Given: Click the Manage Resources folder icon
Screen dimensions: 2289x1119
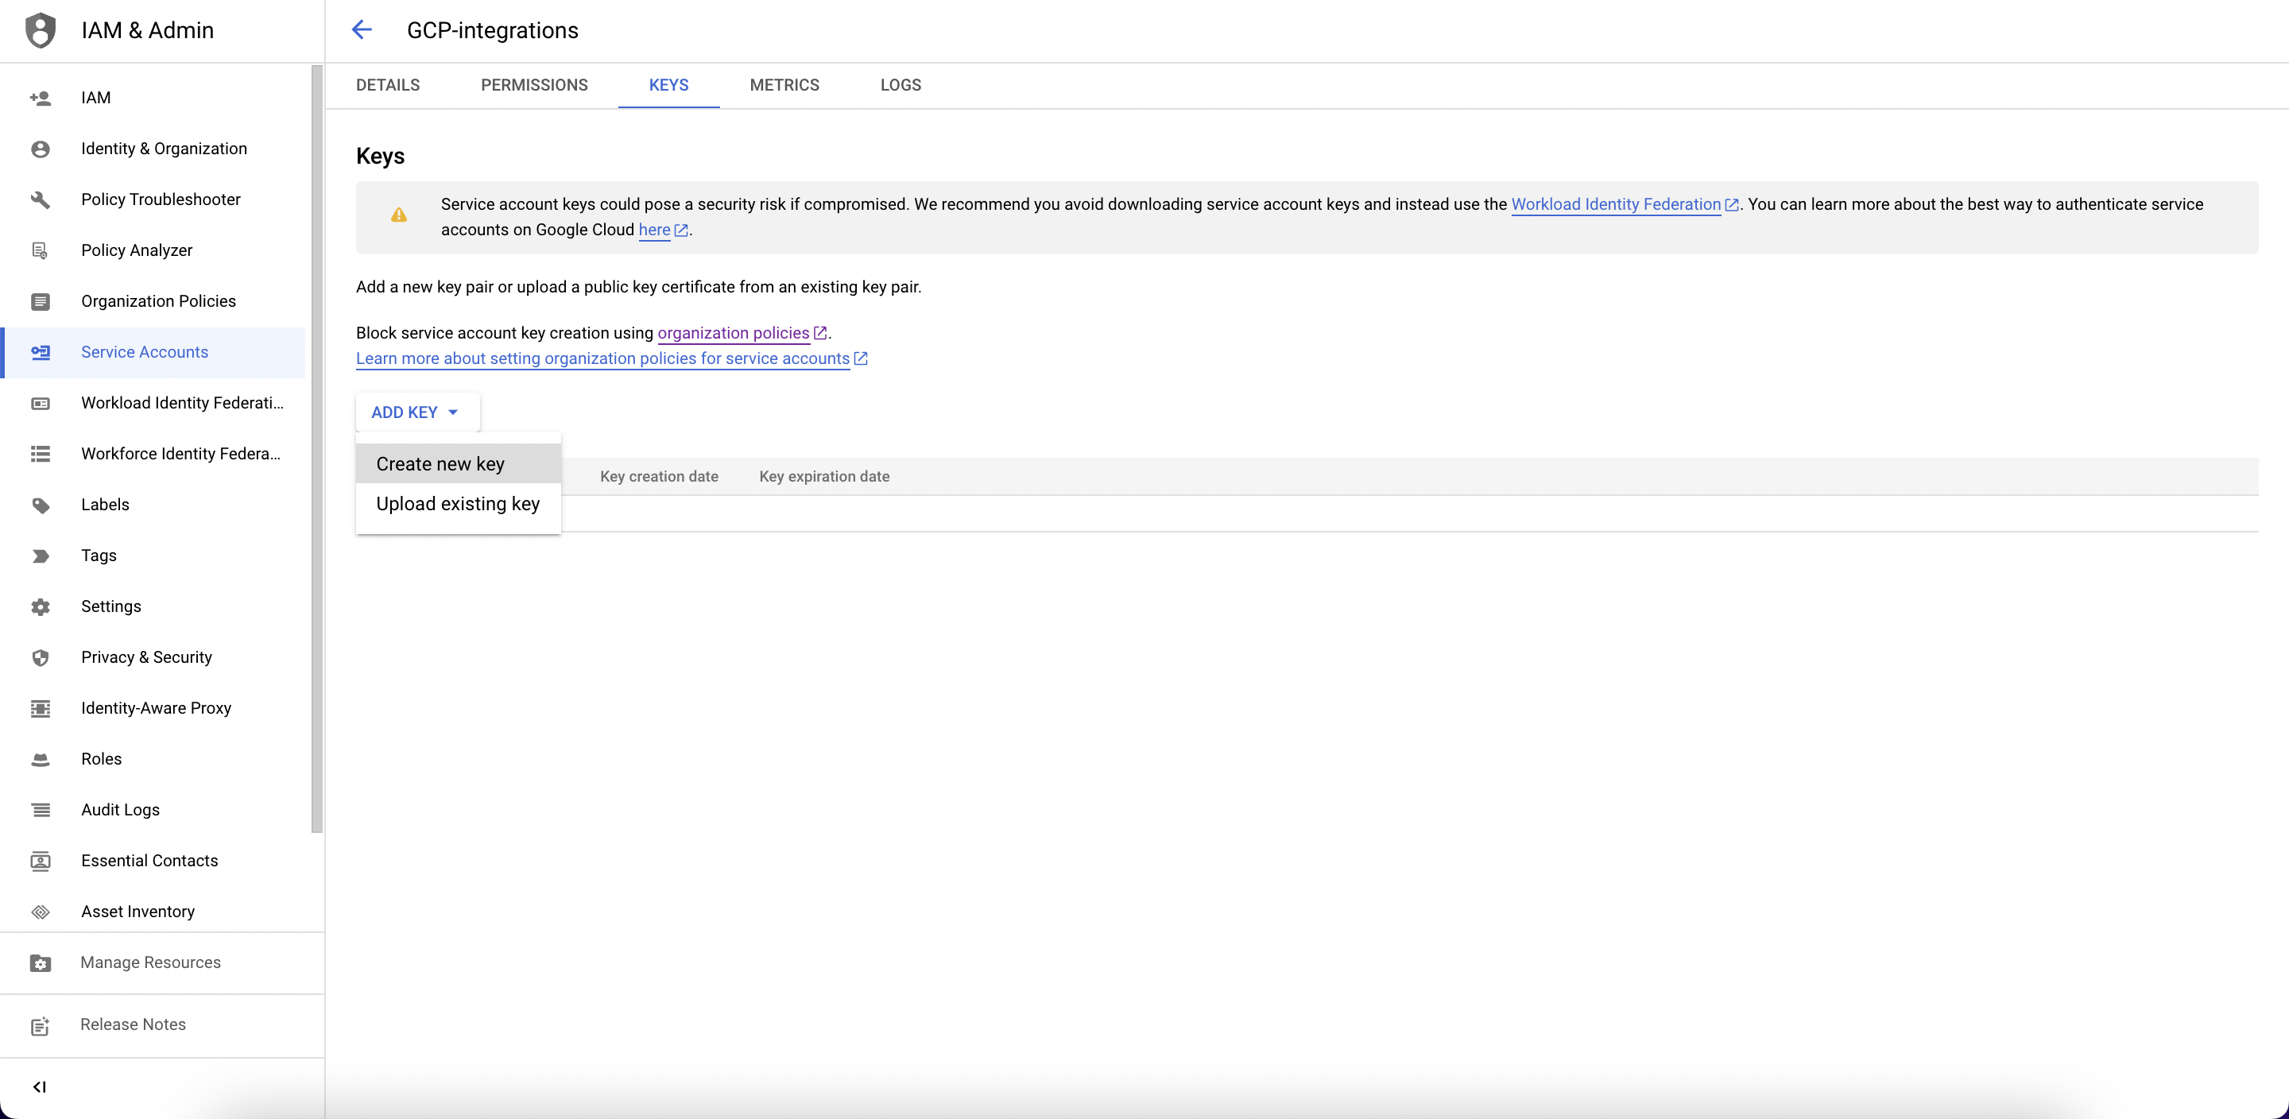Looking at the screenshot, I should [40, 963].
